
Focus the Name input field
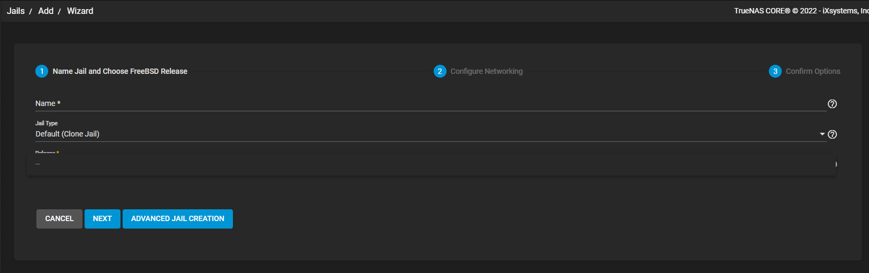[x=430, y=103]
